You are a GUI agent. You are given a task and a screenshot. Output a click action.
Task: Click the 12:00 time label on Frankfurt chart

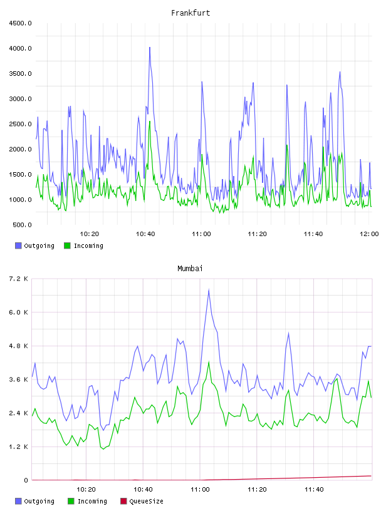point(369,234)
